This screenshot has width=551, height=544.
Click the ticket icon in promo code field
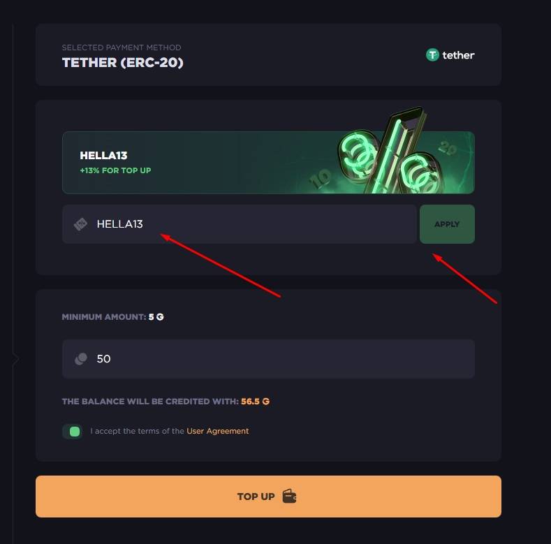click(81, 224)
